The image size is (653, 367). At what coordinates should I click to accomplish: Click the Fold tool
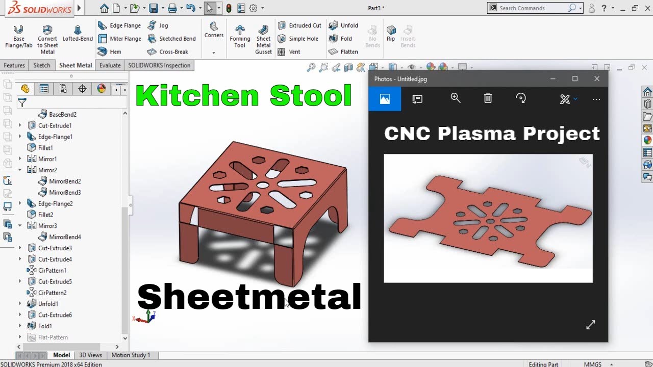pos(340,39)
